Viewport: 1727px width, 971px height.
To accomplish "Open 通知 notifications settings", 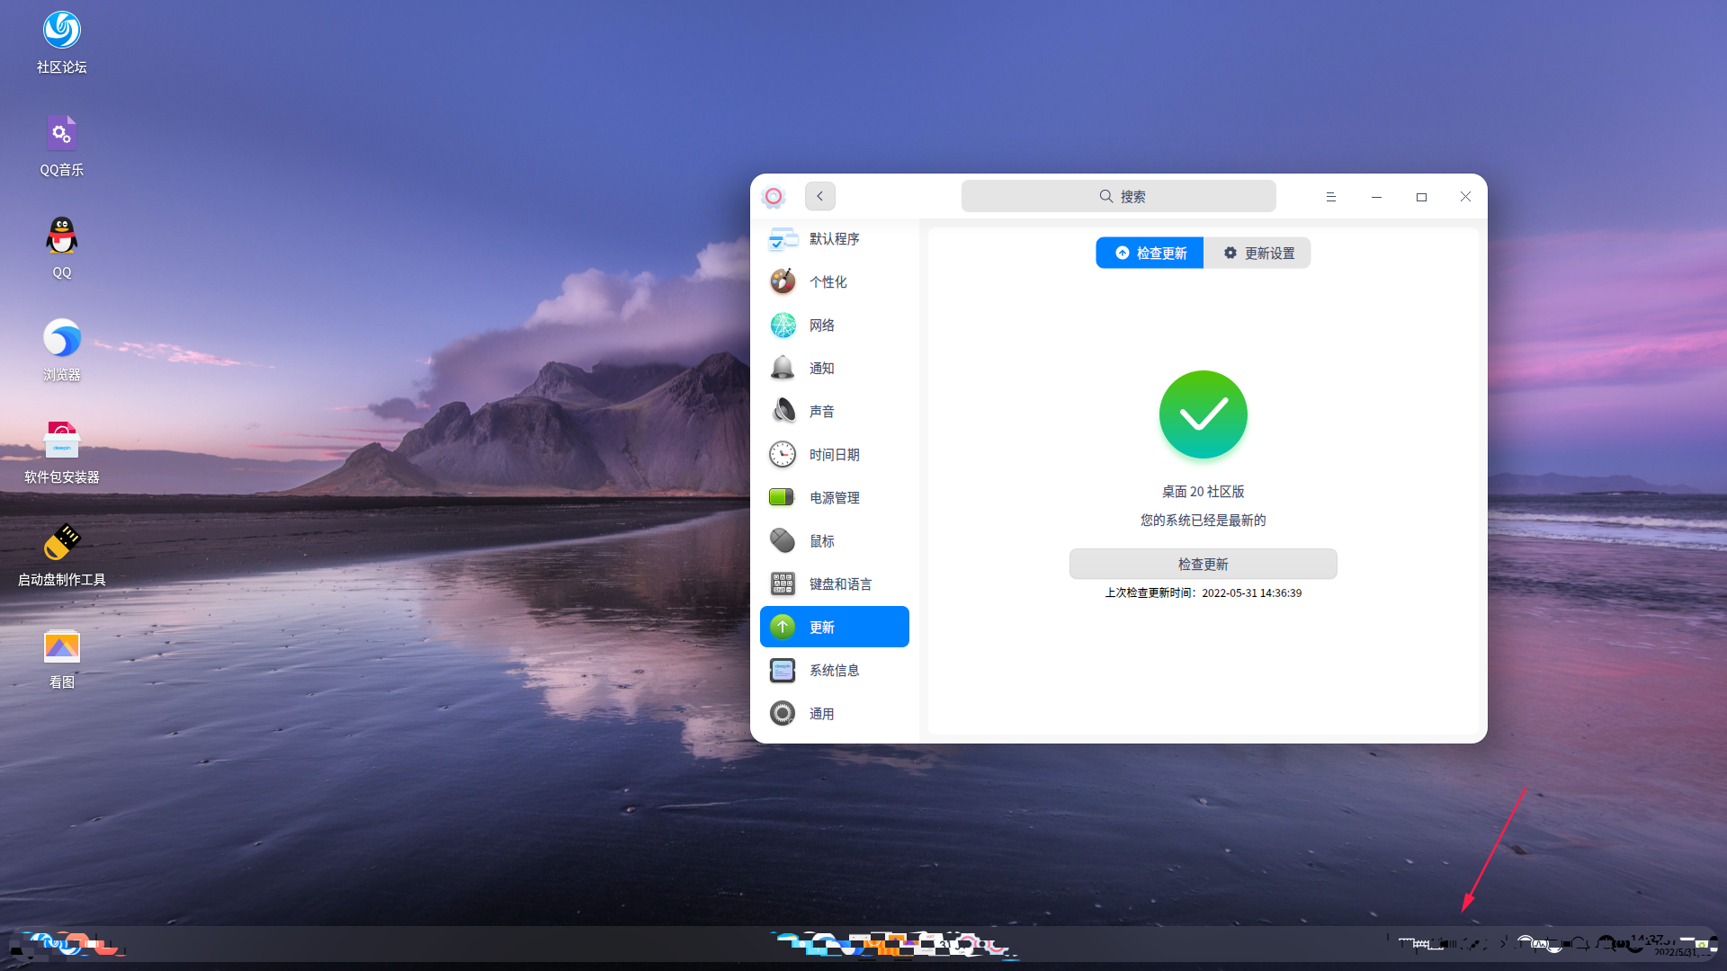I will 821,368.
